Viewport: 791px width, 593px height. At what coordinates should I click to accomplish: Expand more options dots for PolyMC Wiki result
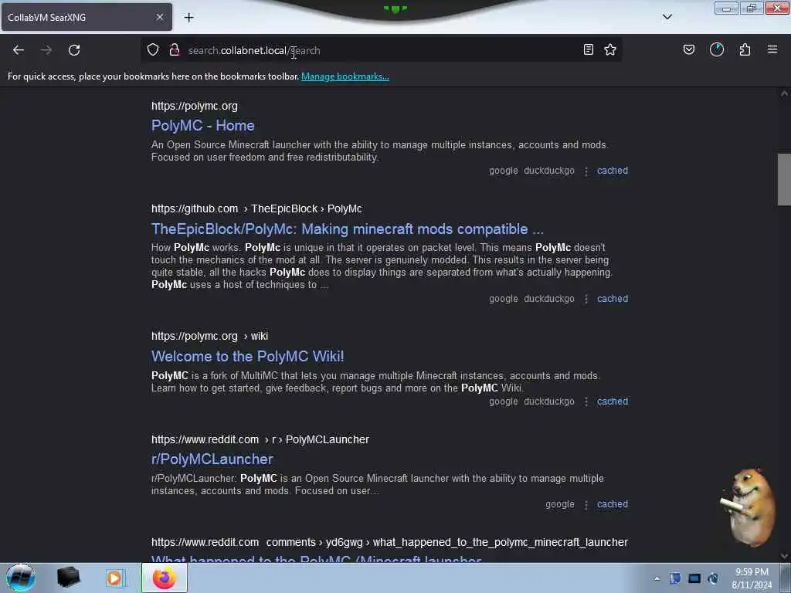[586, 402]
